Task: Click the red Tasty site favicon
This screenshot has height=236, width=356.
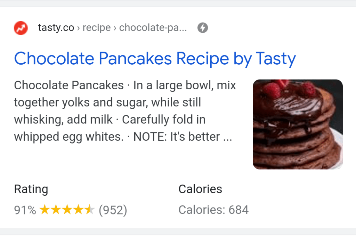Action: pos(21,28)
